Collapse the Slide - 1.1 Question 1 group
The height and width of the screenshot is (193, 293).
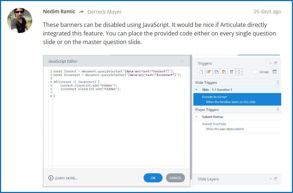197,90
